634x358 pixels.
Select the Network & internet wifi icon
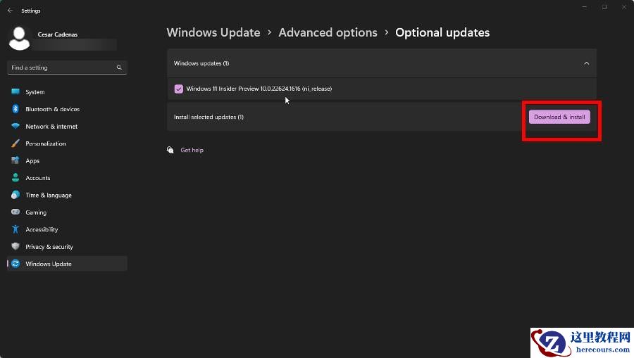(x=15, y=127)
